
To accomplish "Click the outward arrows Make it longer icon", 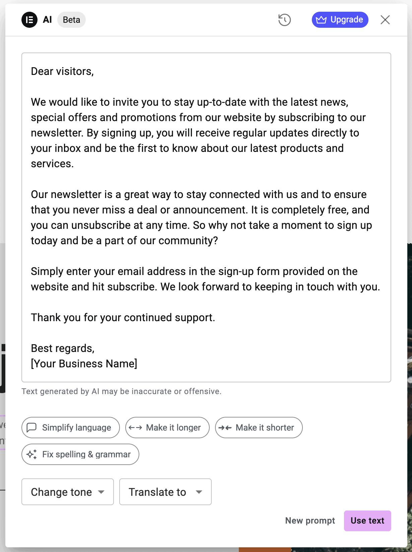I will pyautogui.click(x=135, y=428).
